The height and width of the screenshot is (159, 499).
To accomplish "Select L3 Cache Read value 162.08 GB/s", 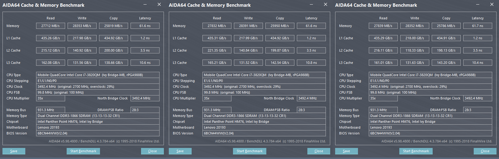I will click(x=51, y=63).
